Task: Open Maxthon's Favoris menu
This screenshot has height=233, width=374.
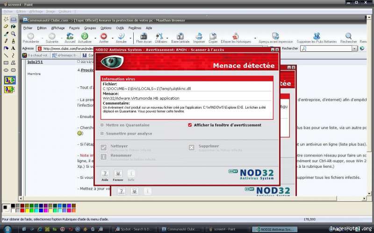Action: (x=74, y=28)
